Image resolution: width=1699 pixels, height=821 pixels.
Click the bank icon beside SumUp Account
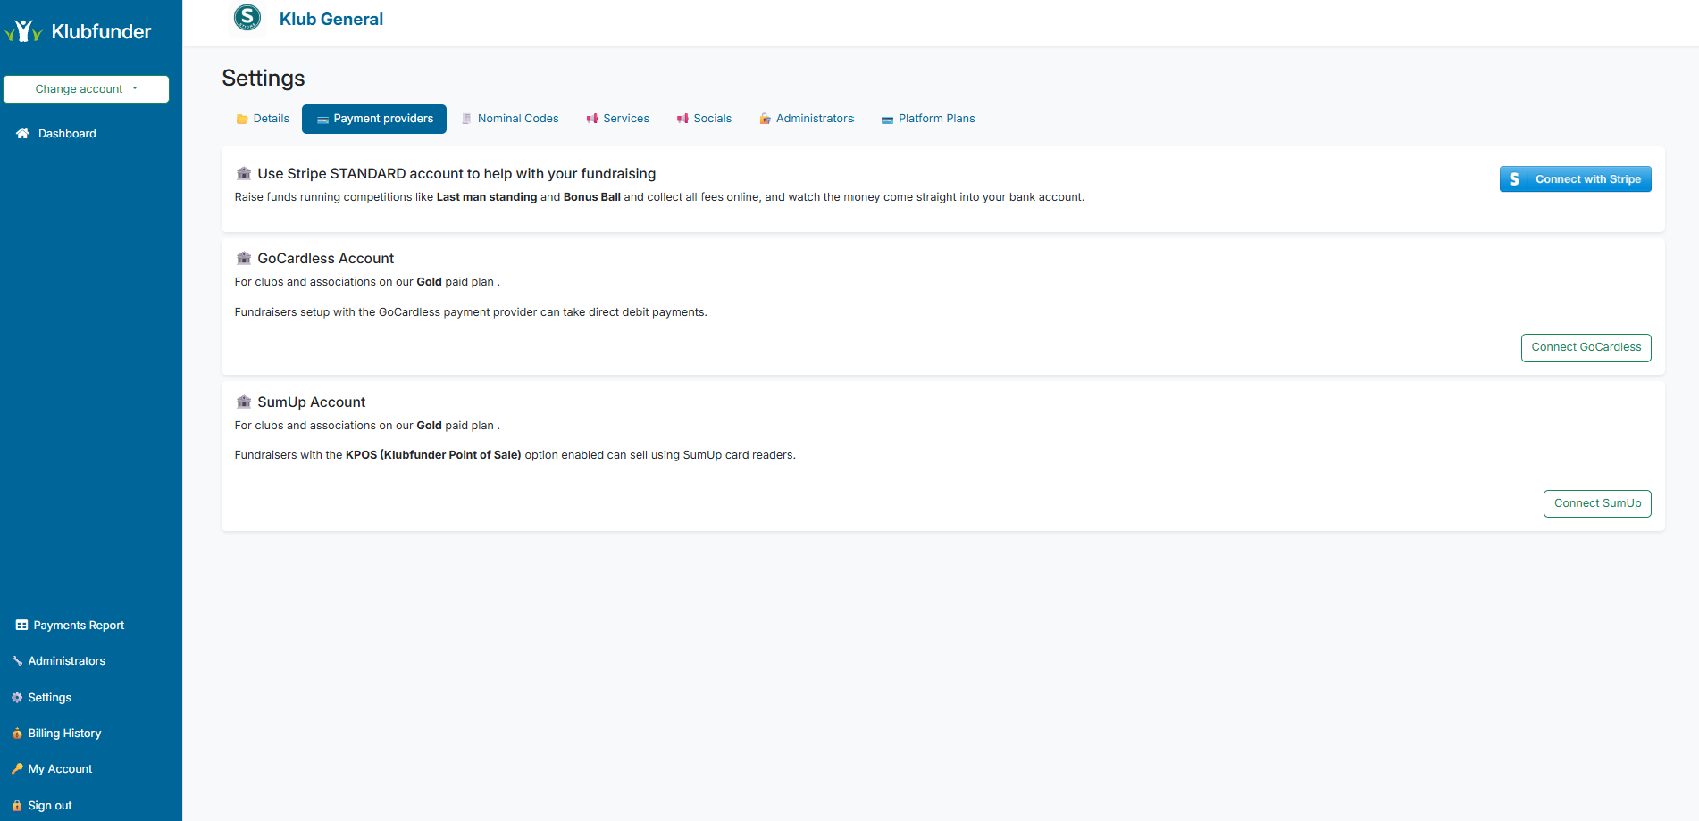pos(243,402)
